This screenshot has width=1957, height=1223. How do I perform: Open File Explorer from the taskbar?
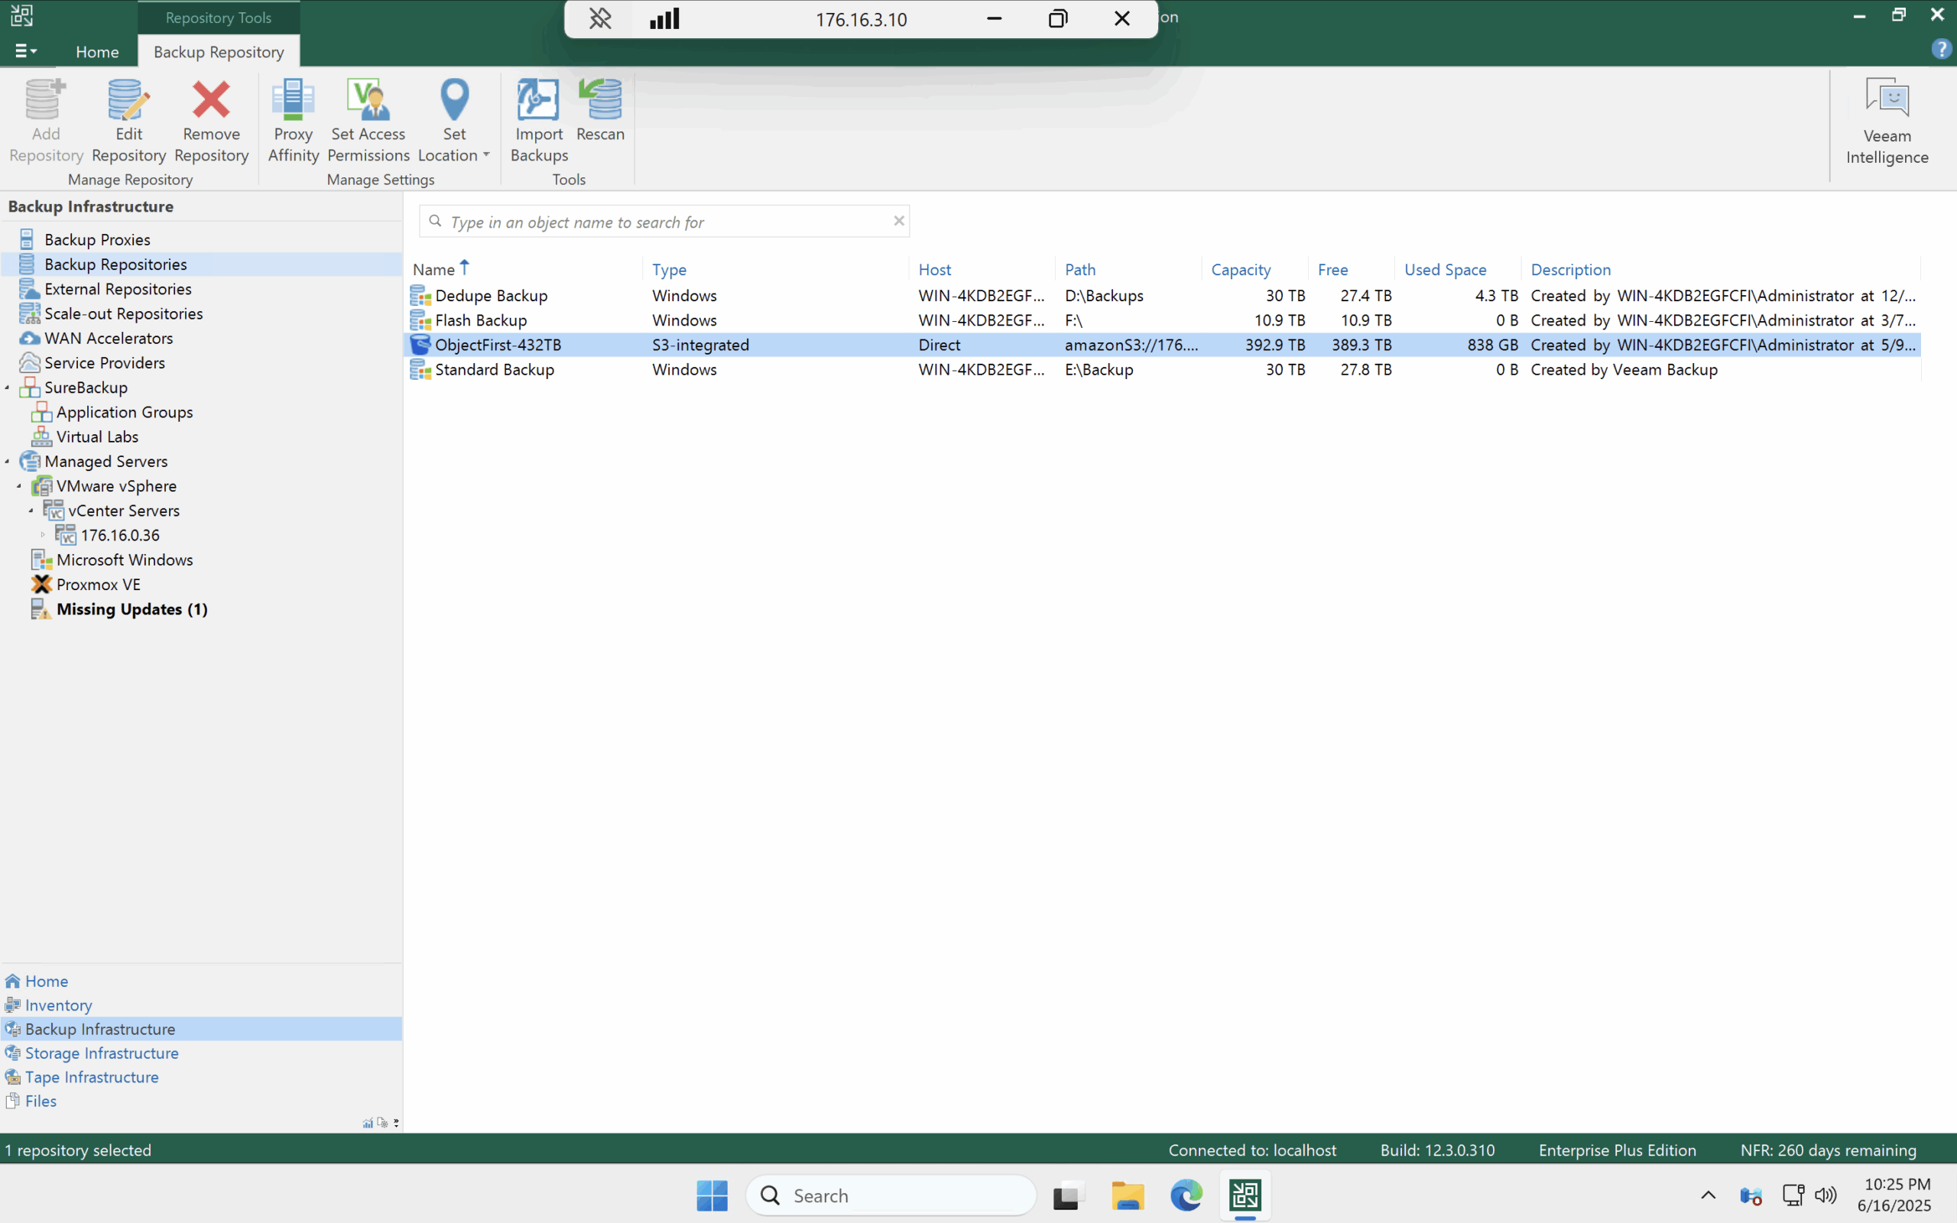pos(1128,1195)
